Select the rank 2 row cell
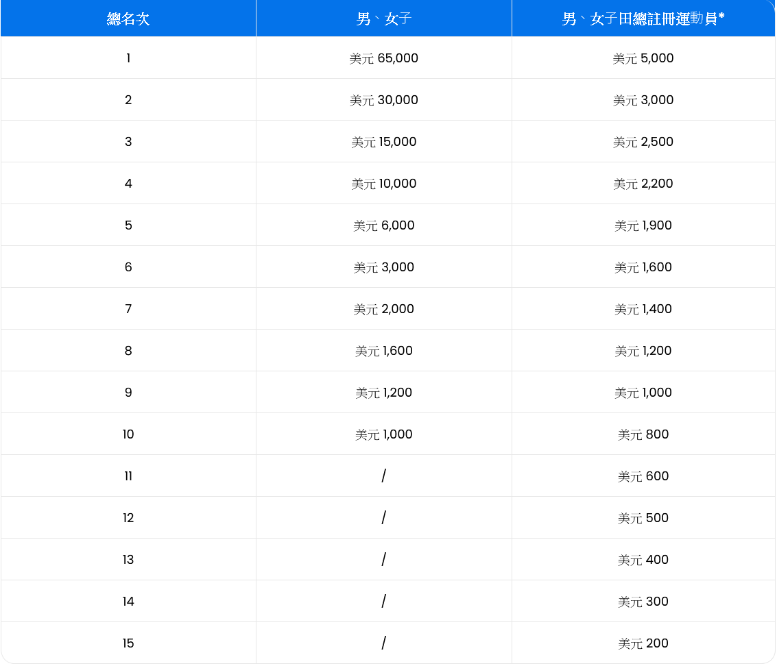 (128, 100)
